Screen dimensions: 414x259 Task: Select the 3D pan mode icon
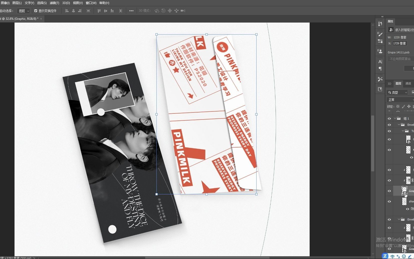[x=170, y=11]
